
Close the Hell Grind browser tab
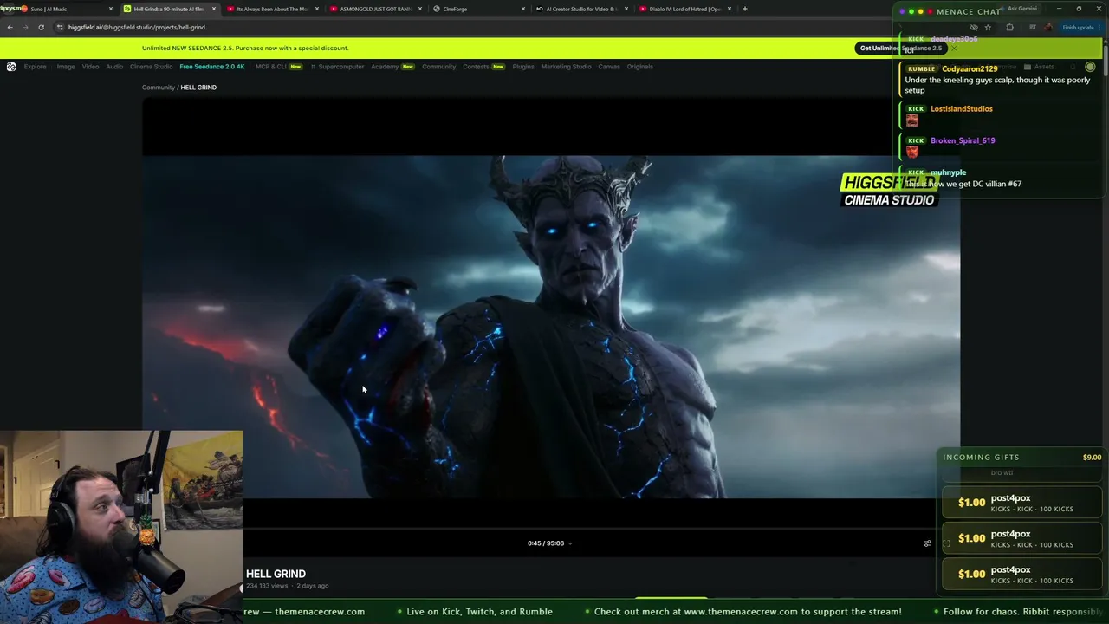click(214, 9)
